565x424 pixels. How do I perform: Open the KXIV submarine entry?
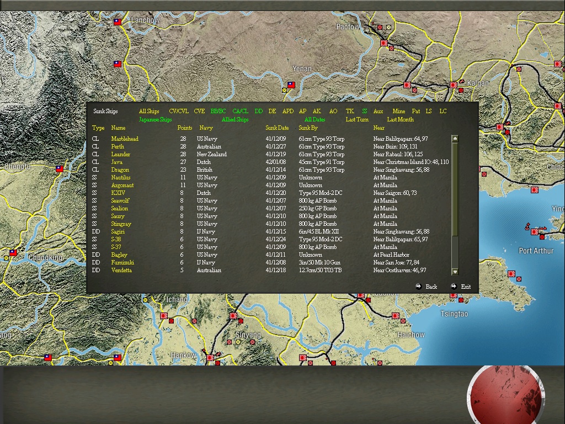point(118,193)
